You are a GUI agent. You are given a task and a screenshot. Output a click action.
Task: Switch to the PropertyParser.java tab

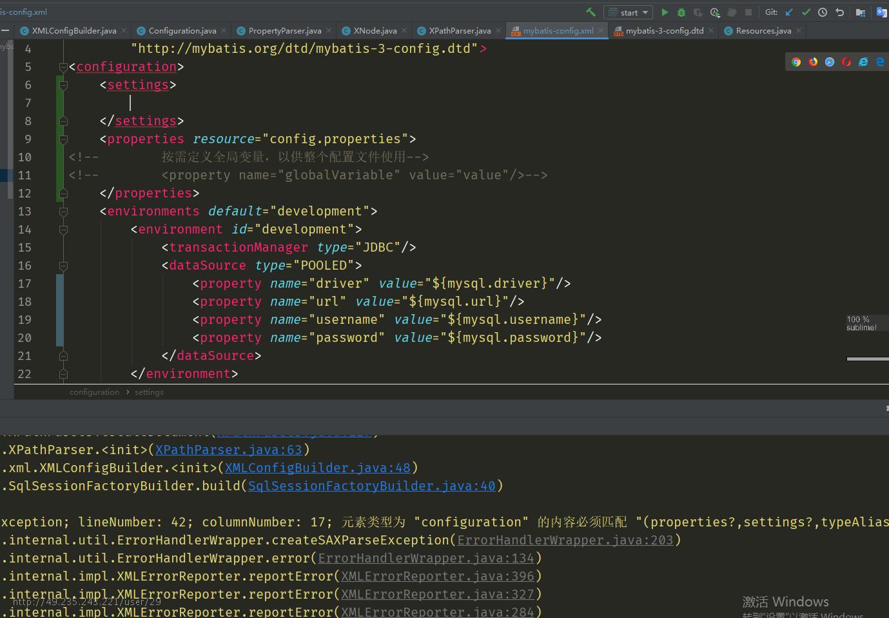[x=285, y=30]
